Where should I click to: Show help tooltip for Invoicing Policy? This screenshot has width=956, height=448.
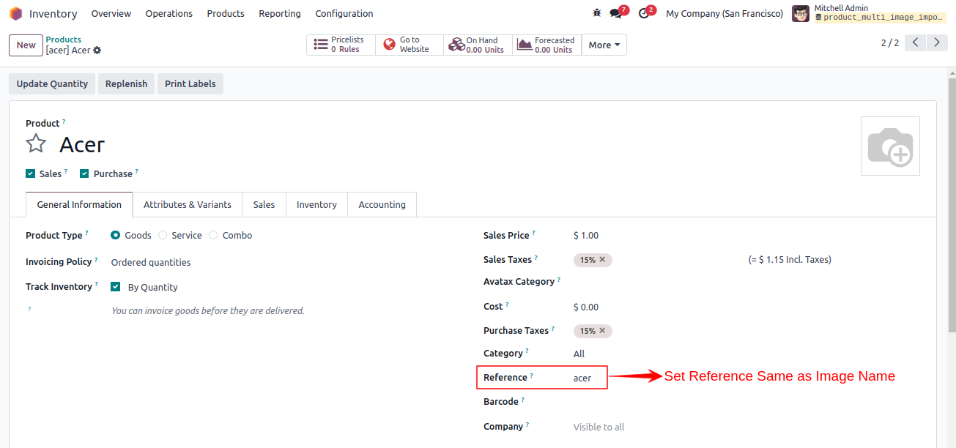coord(96,260)
